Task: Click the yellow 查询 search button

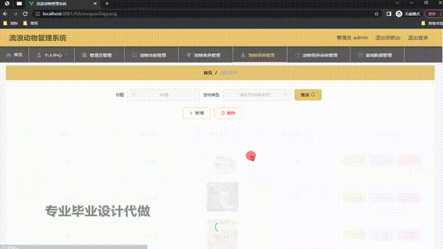Action: click(x=308, y=95)
